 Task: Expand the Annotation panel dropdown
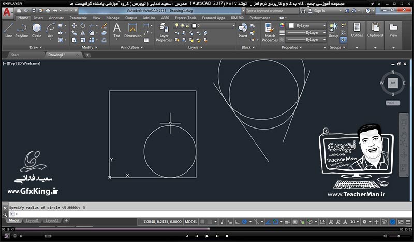tap(131, 47)
